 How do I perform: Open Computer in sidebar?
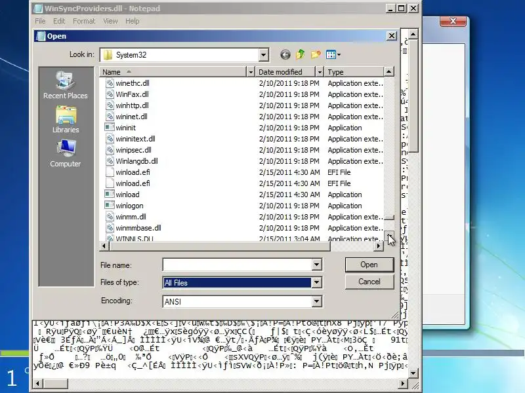coord(65,153)
